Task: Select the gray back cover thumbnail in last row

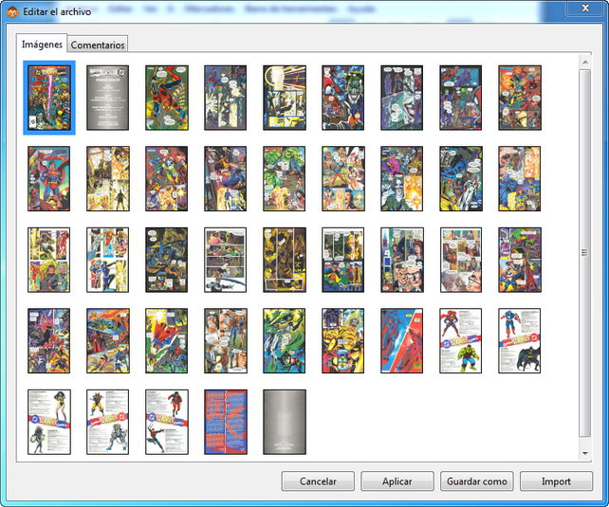Action: click(285, 422)
